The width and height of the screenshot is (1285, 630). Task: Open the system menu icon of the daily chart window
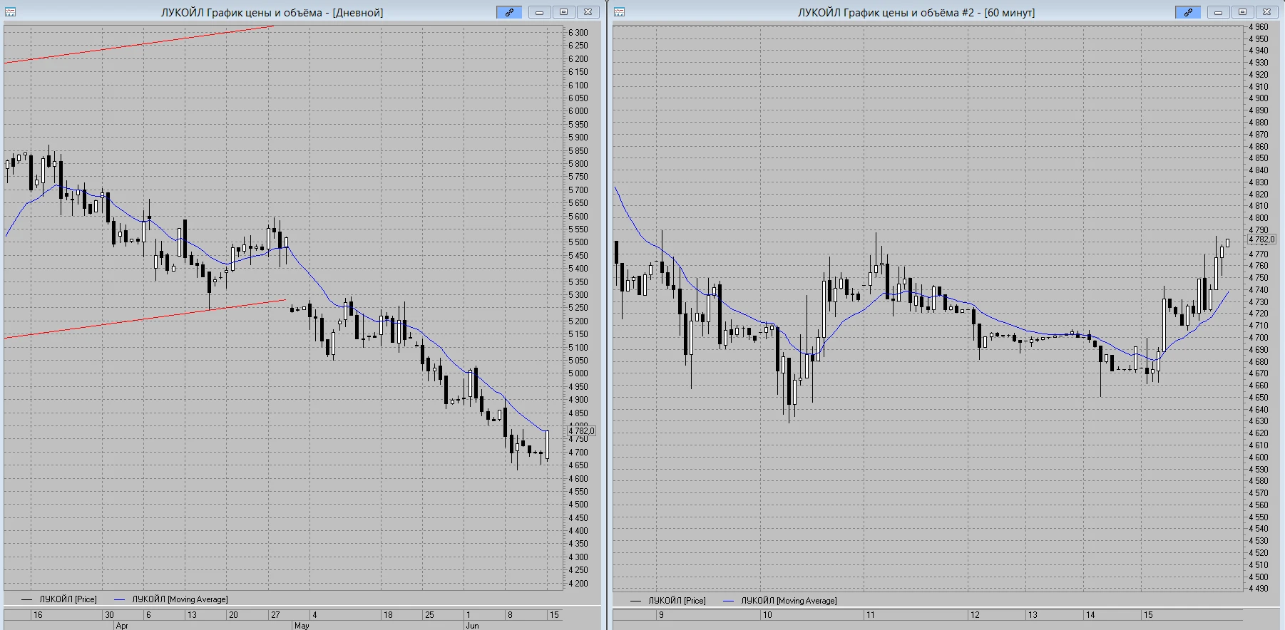(10, 12)
